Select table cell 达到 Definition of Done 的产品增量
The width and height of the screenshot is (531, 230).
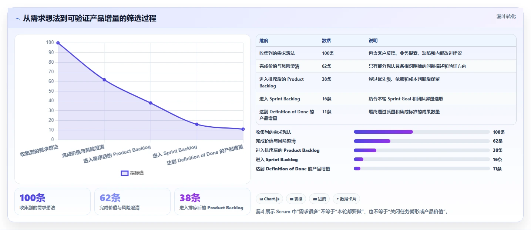[x=287, y=115]
